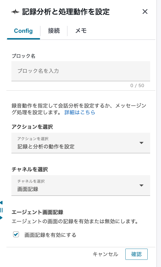Click the dropdown arrow beside 画面記録
The height and width of the screenshot is (267, 161).
point(142,186)
